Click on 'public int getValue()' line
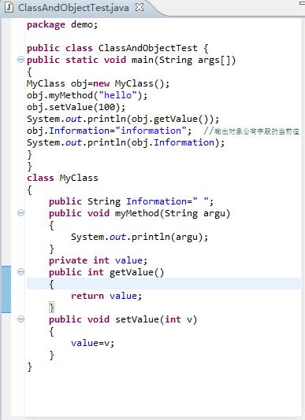 pos(106,272)
